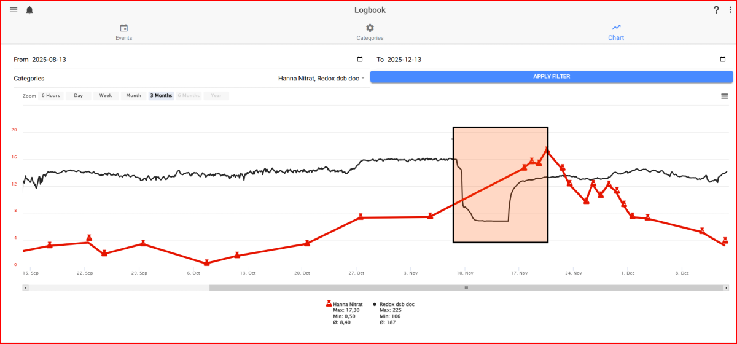Expand the Categories dropdown selector
Viewport: 737px width, 344px height.
[x=362, y=78]
